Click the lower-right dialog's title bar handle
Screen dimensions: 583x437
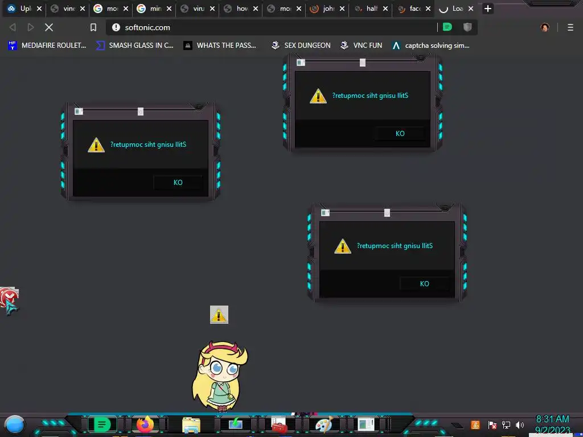tap(387, 213)
